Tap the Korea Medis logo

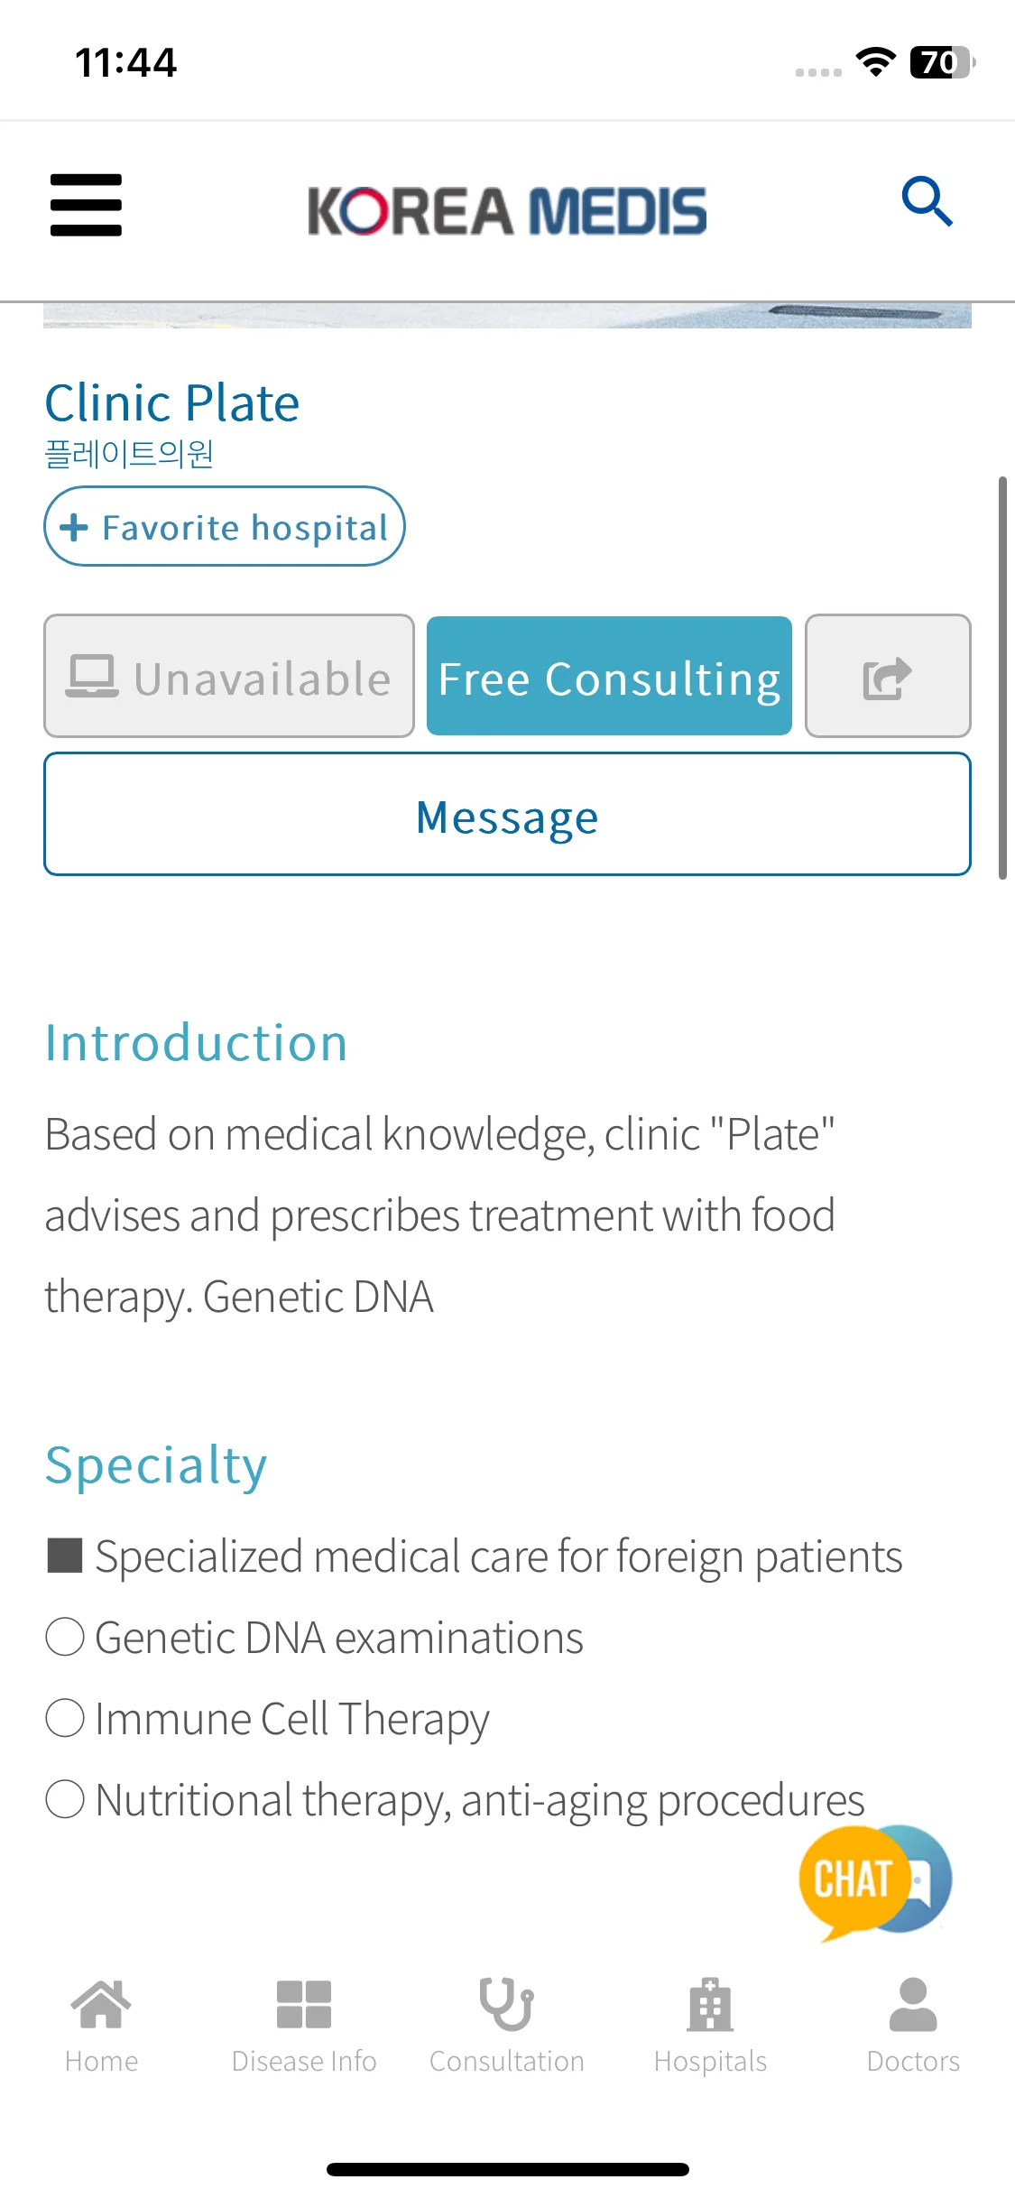coord(507,210)
